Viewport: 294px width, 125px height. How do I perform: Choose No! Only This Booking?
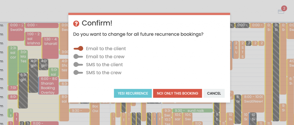177,93
